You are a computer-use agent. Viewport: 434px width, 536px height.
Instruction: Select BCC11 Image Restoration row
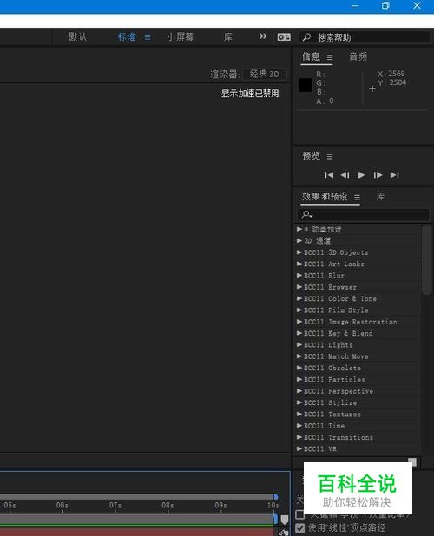358,322
